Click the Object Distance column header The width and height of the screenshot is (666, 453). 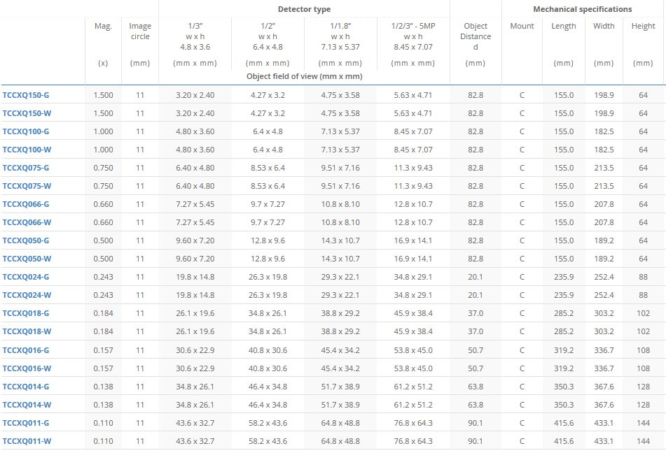coord(475,36)
